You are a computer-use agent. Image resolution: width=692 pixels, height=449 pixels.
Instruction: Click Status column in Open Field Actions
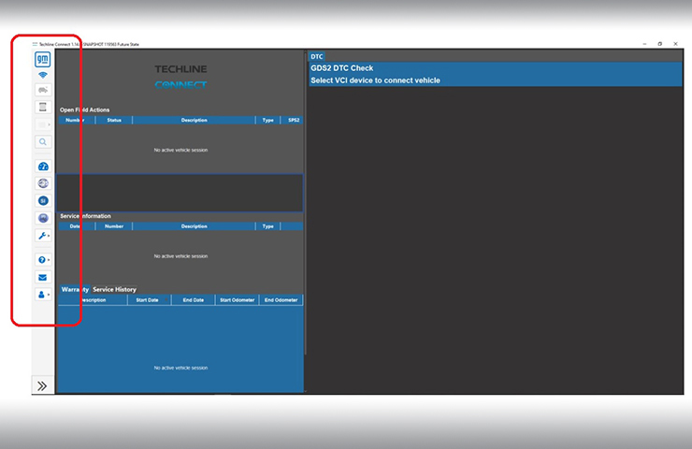[114, 121]
